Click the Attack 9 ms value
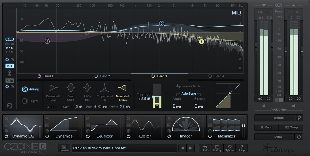This screenshot has width=310, height=156. pyautogui.click(x=177, y=106)
